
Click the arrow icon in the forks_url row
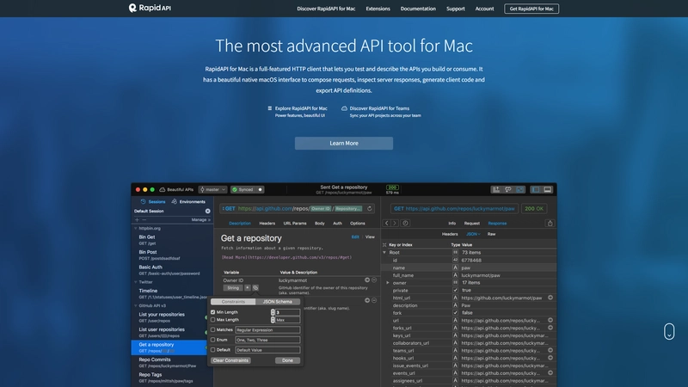550,328
